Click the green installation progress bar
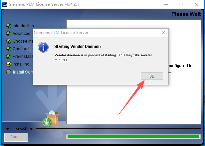This screenshot has height=146, width=205. point(133,137)
